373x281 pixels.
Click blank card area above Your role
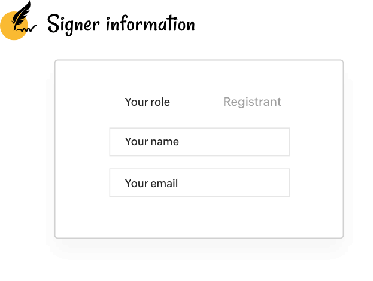[x=199, y=77]
